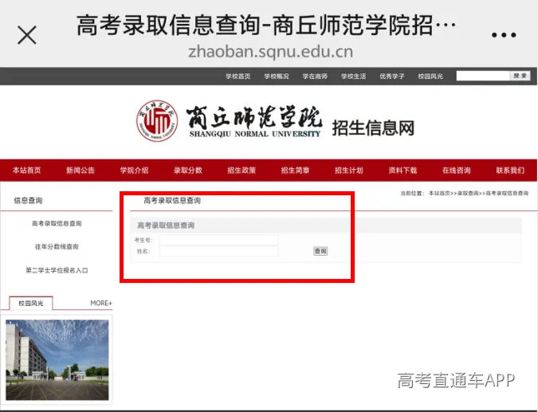This screenshot has width=538, height=412.
Task: Click the 高考录取信息查询 breadcrumb text
Action: pos(507,193)
